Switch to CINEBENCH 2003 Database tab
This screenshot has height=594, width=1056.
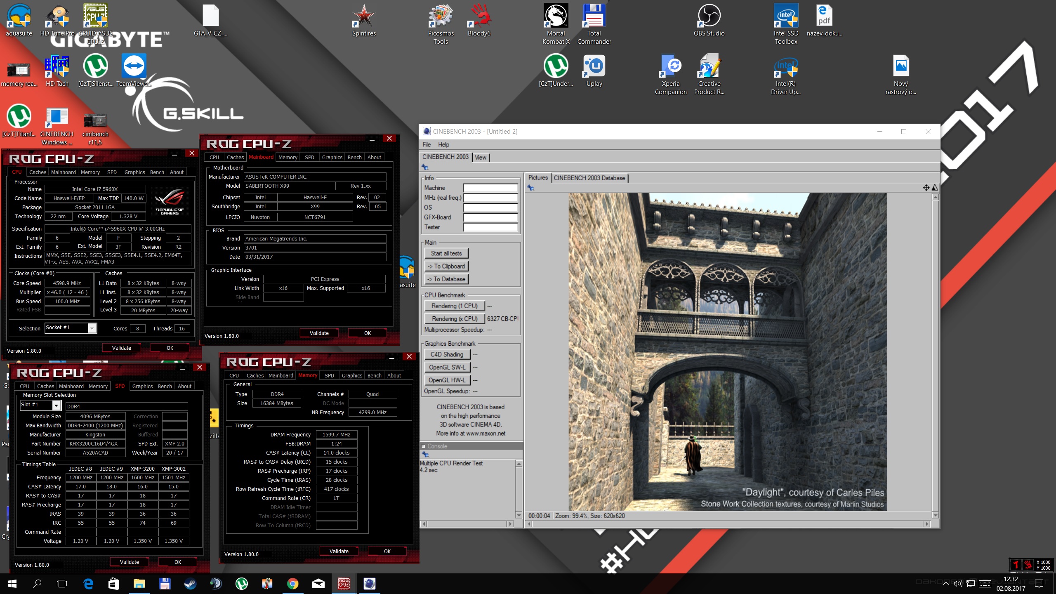click(x=589, y=178)
